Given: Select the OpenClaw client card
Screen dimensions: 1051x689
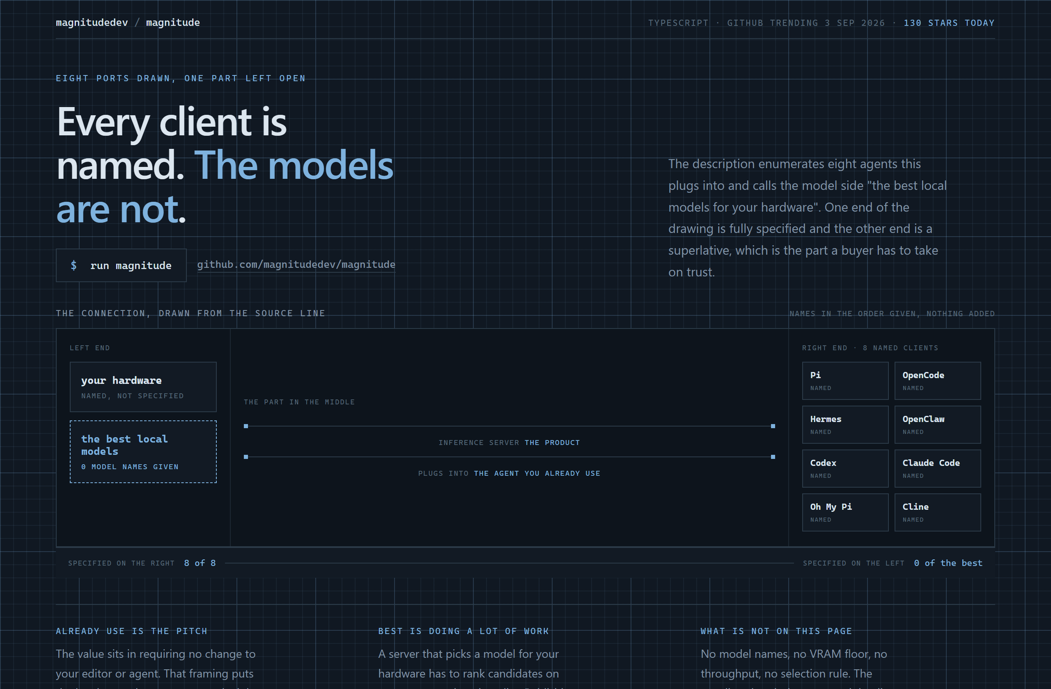Looking at the screenshot, I should click(x=938, y=424).
